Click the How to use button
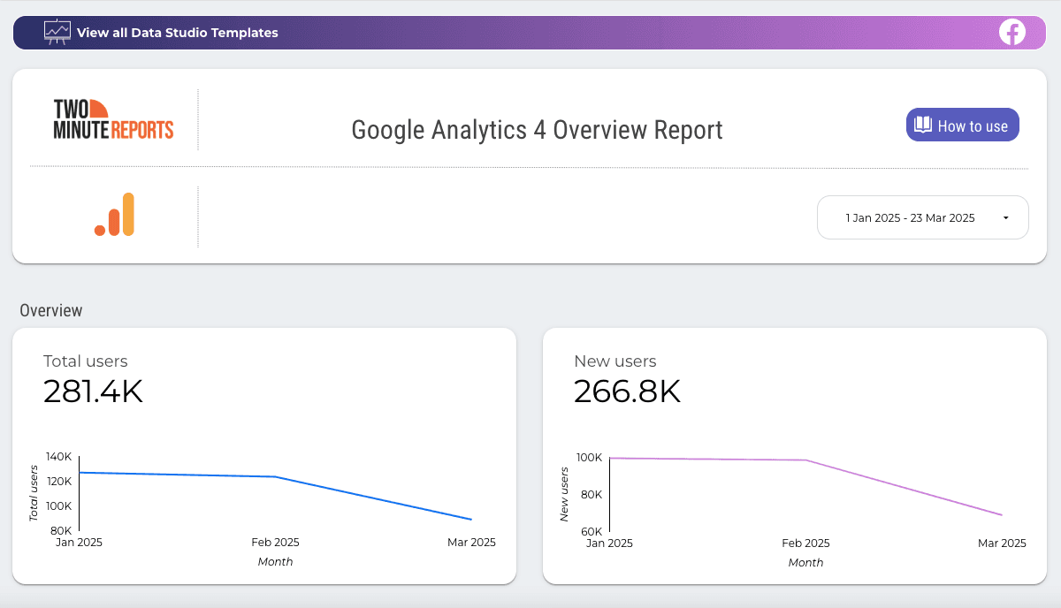Screen dimensions: 1061x608 tap(962, 125)
